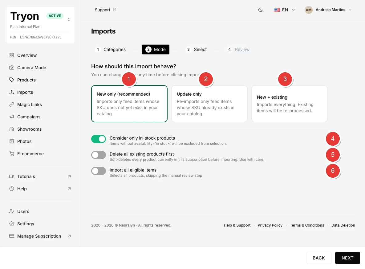Click the Users person icon
Screen dimensions: 365x269
coord(12,212)
